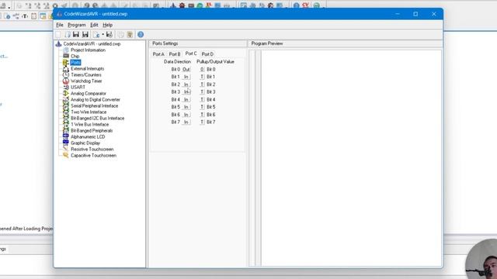
Task: Toggle Bit 0 output value 0 button
Action: 202,69
